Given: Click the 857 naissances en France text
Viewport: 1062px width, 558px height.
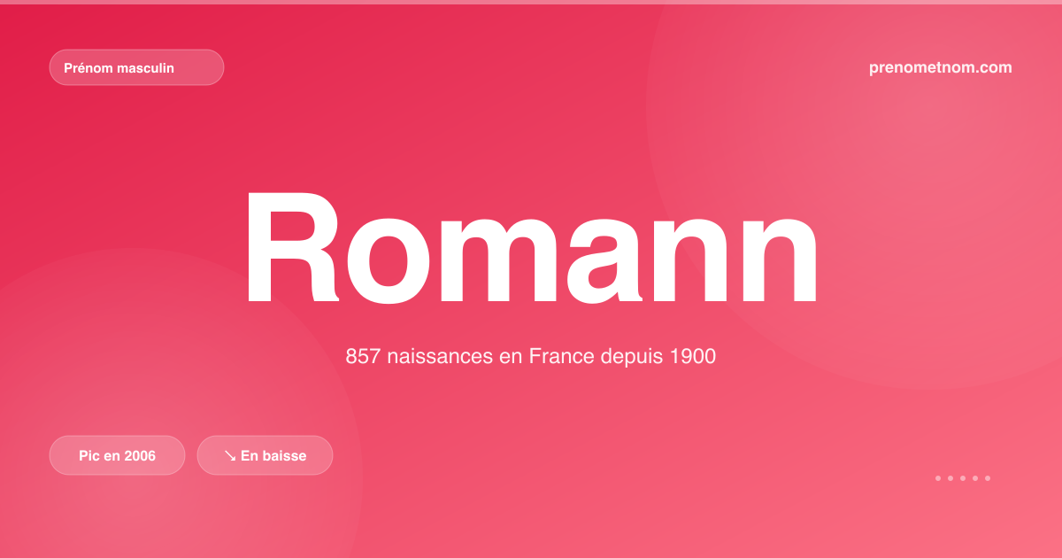Looking at the screenshot, I should (x=530, y=357).
